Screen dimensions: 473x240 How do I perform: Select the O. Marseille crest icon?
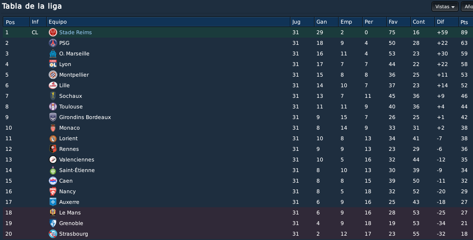tap(53, 53)
